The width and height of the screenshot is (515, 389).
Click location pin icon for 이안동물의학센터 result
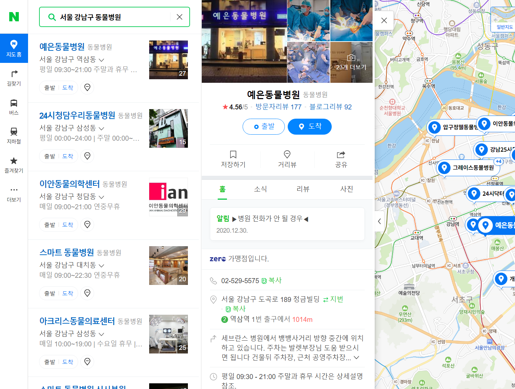tap(87, 225)
